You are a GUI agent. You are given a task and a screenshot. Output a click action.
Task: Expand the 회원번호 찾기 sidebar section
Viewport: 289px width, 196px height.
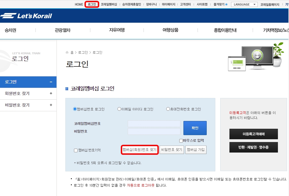(28, 94)
